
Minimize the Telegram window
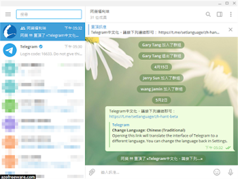[x=220, y=3]
